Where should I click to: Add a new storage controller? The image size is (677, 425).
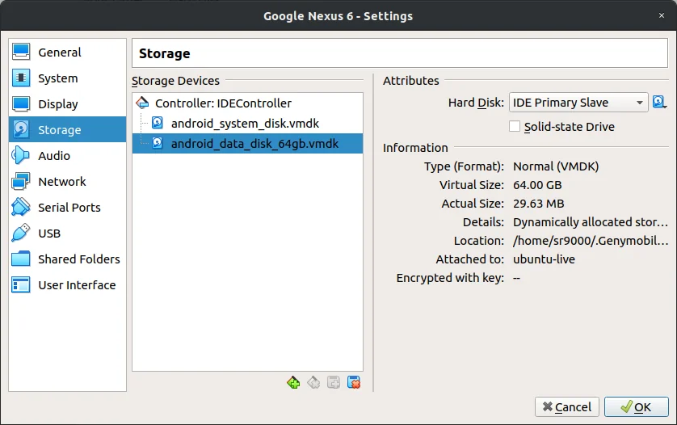coord(293,383)
